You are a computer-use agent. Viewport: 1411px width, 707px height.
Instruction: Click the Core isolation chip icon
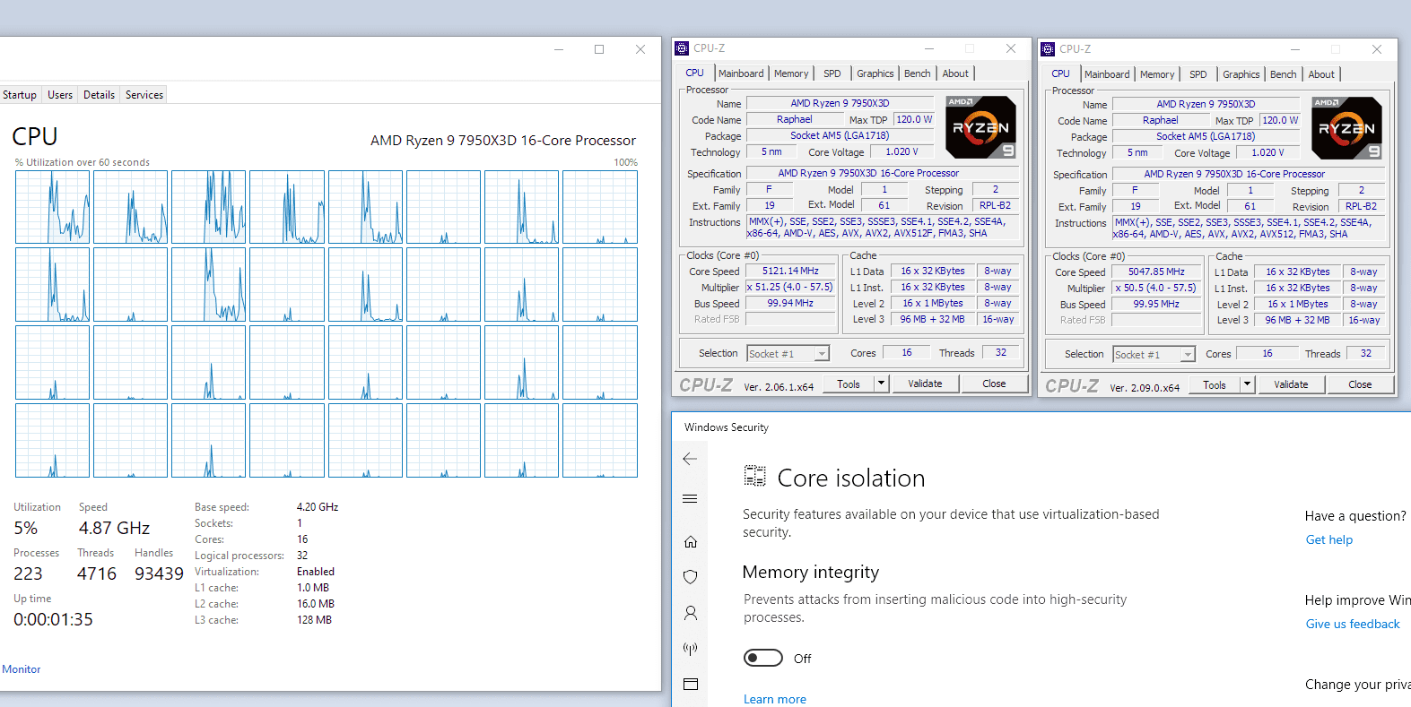click(x=755, y=477)
